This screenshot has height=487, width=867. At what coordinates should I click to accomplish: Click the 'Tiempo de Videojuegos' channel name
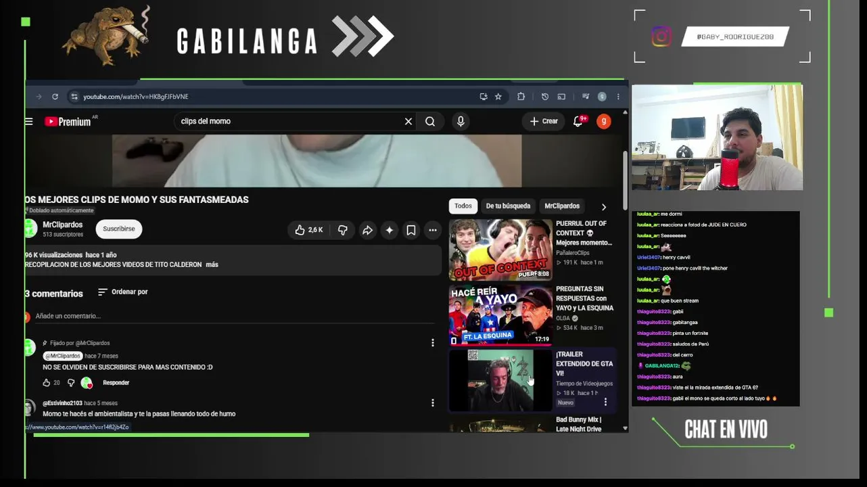coord(584,384)
